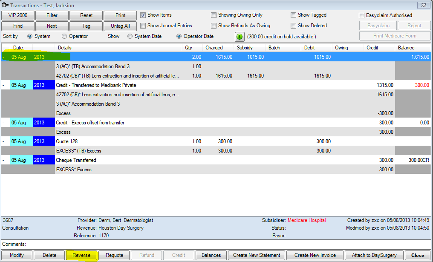
Task: Enable Show Journal Entries checkbox
Action: (x=143, y=26)
